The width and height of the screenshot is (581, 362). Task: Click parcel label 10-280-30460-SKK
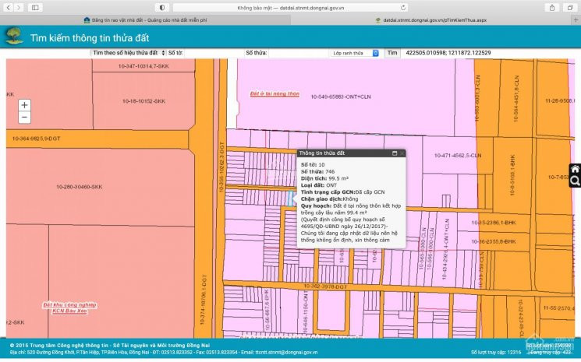click(x=80, y=187)
